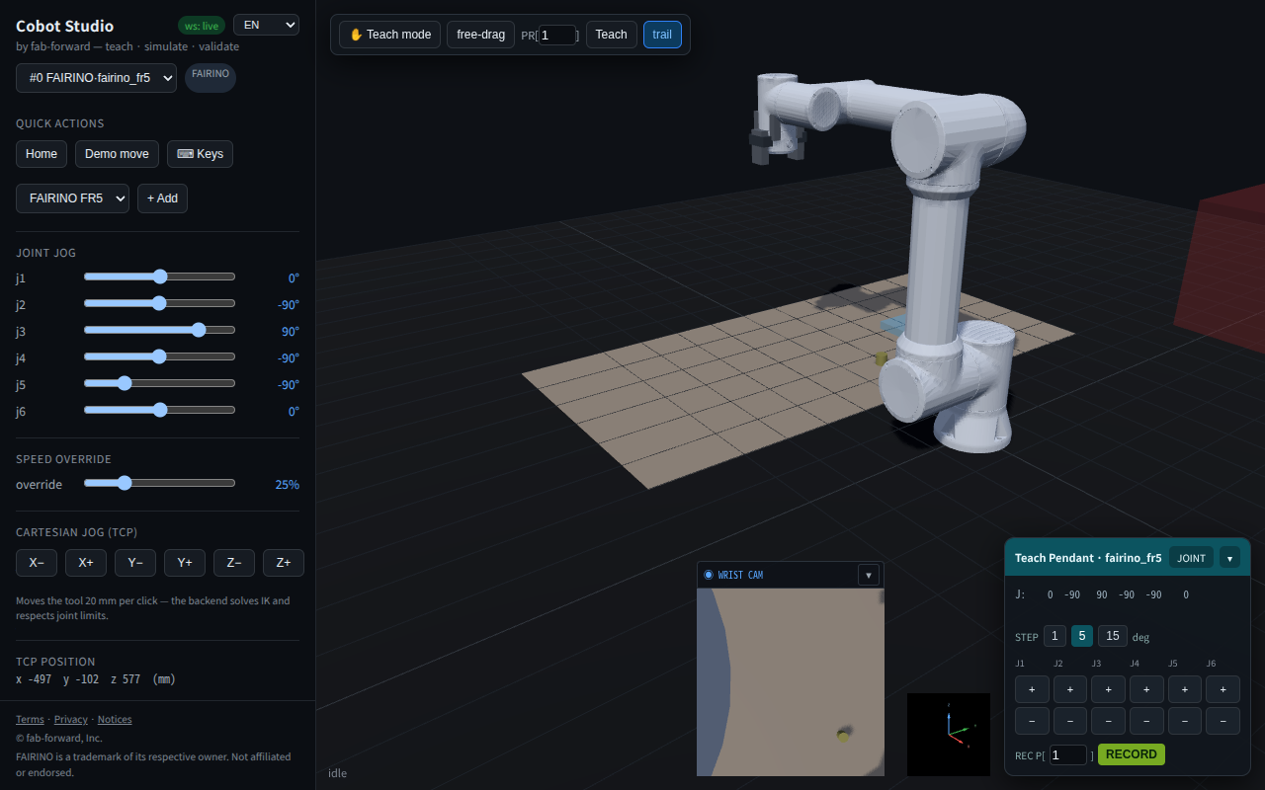Toggle free-drag mode
The width and height of the screenshot is (1265, 790).
[x=480, y=35]
